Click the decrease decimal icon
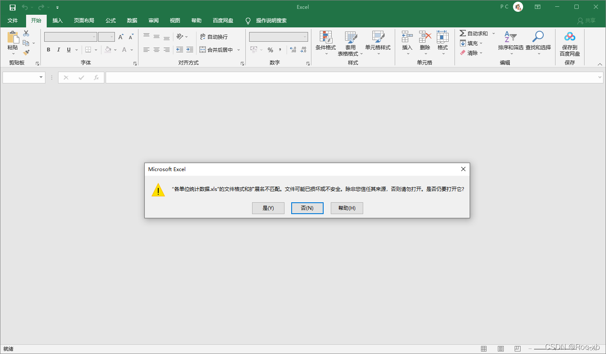Screen dimensions: 606x354 click(303, 50)
